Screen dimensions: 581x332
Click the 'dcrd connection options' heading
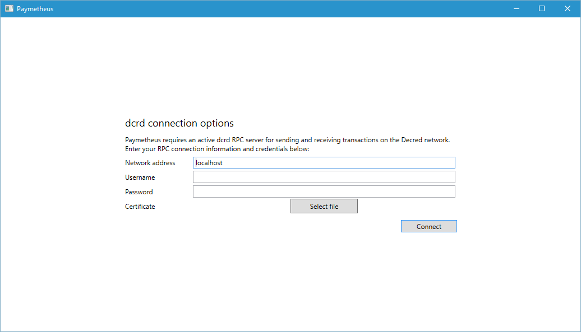[179, 123]
